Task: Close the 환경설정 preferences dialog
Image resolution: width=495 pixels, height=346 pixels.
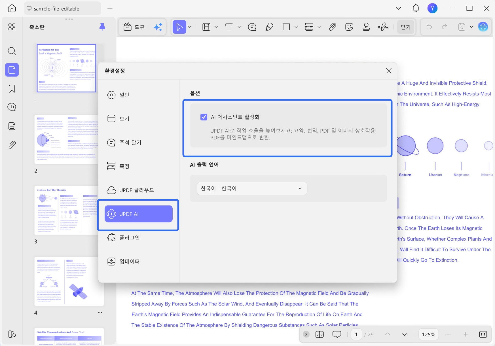Action: click(389, 71)
